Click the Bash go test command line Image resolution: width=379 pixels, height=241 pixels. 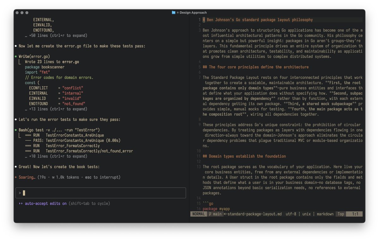click(59, 130)
